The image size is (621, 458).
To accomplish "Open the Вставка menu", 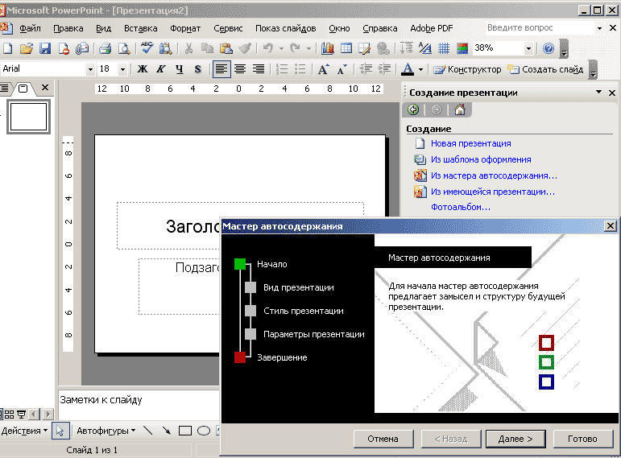I will 141,28.
